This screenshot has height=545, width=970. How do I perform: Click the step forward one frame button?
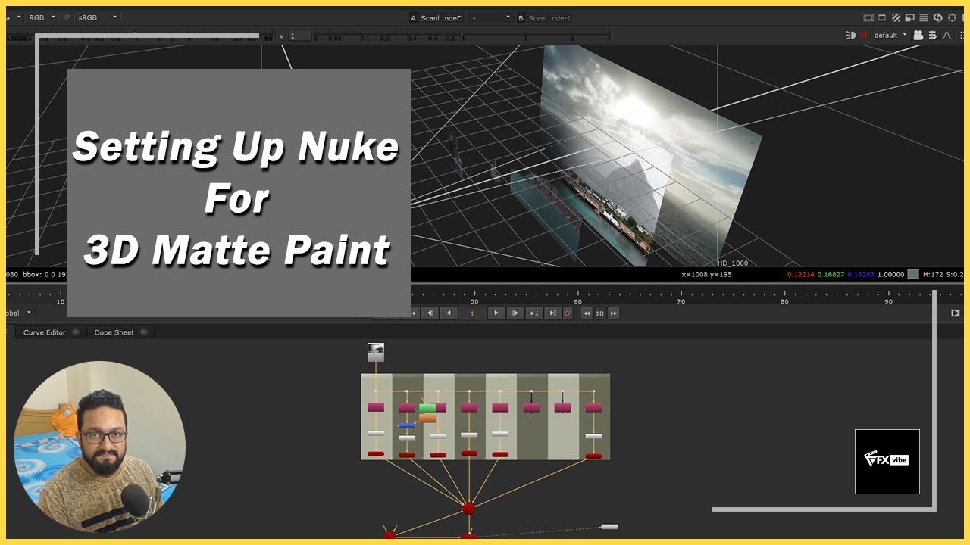coord(515,313)
